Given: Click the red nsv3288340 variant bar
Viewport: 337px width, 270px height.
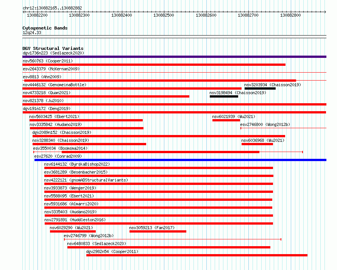Looking at the screenshot, I should [89, 144].
